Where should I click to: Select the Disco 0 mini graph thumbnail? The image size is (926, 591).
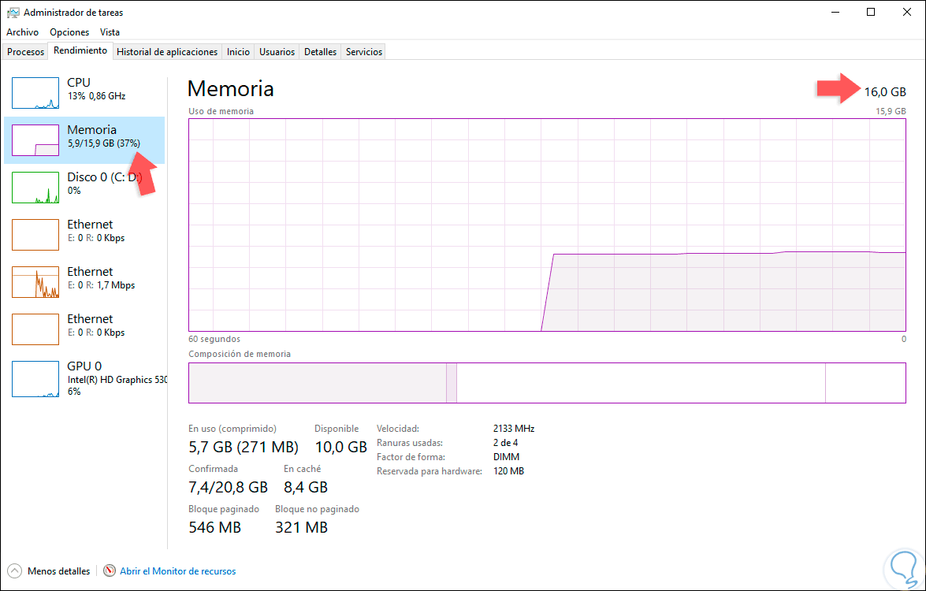click(35, 188)
